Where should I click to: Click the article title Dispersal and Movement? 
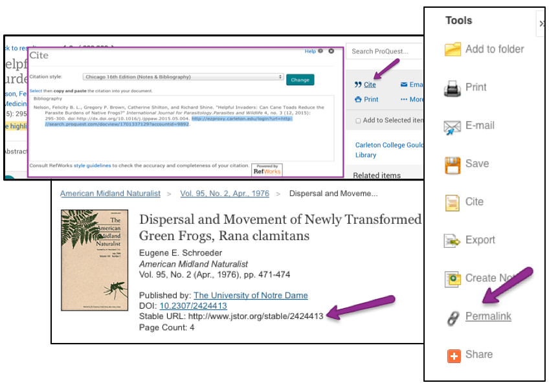tap(280, 228)
